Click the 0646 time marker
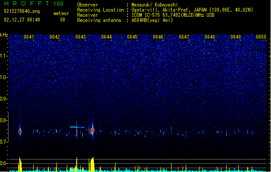The width and height of the screenshot is (271, 172). 158,37
